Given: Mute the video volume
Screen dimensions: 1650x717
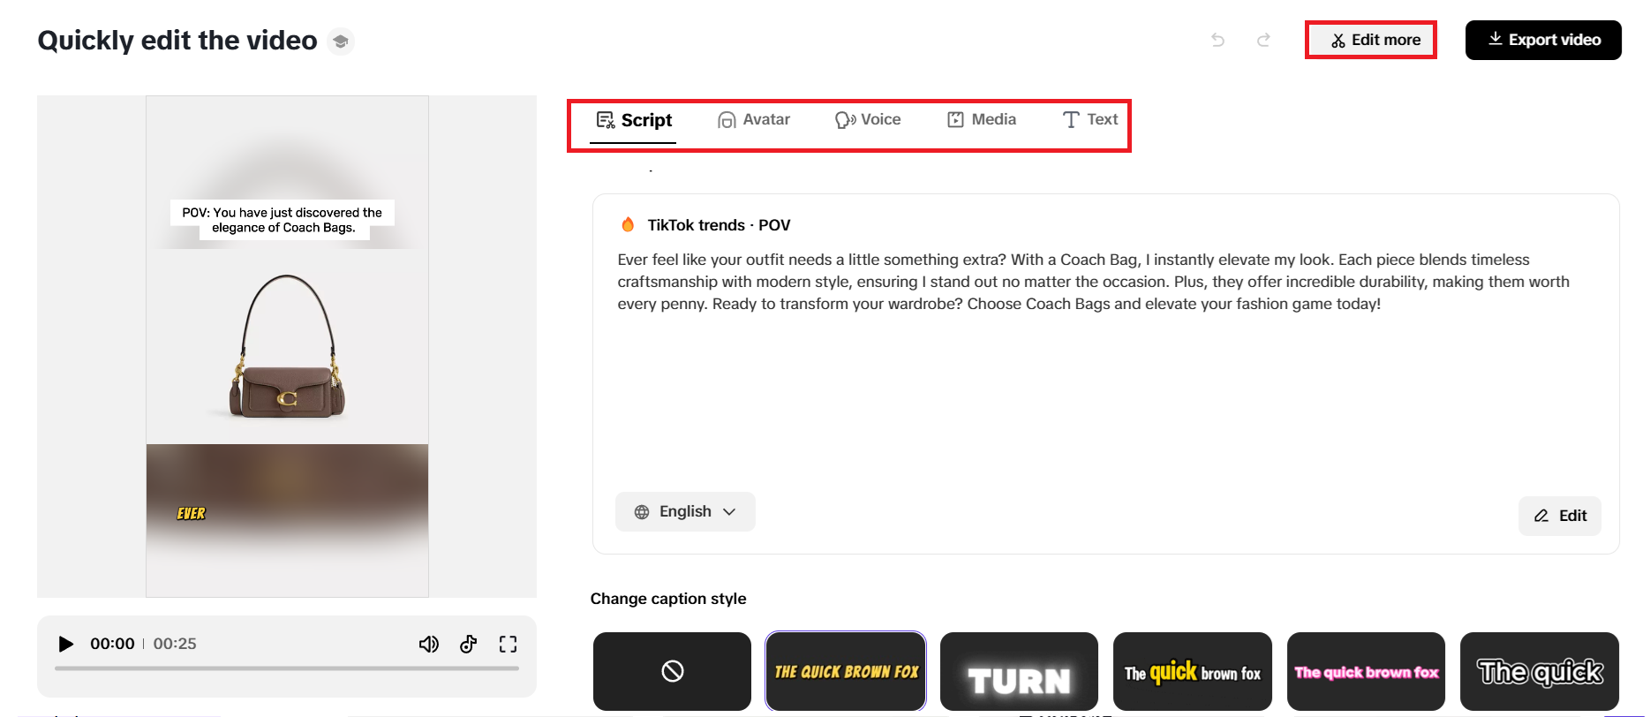Looking at the screenshot, I should [x=428, y=644].
